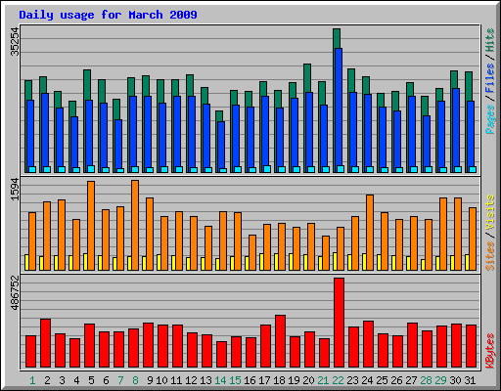The height and width of the screenshot is (391, 501).
Task: Click day label 9 on the x-axis
Action: click(x=150, y=380)
